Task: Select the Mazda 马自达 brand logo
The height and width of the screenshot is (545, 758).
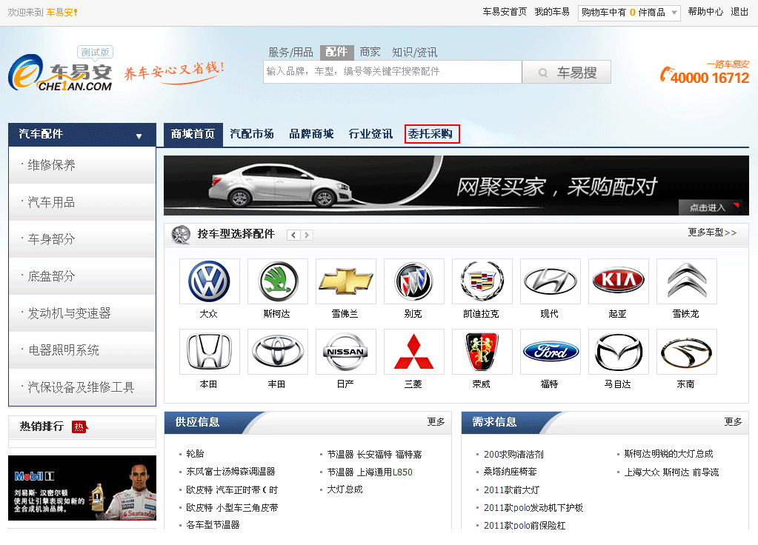Action: coord(618,352)
